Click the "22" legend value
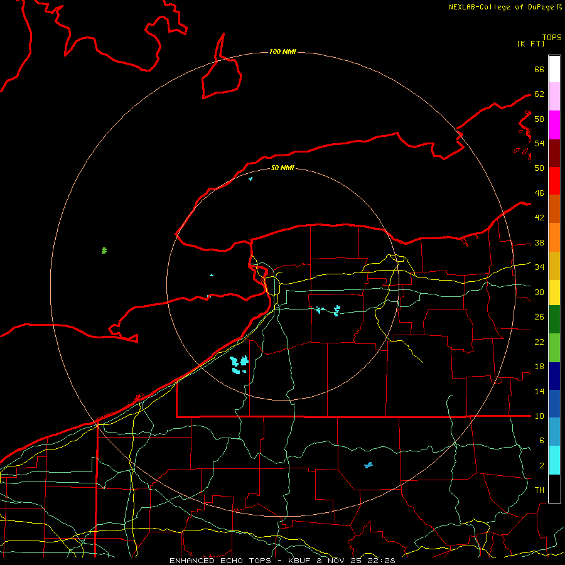Image resolution: width=565 pixels, height=565 pixels. [539, 342]
